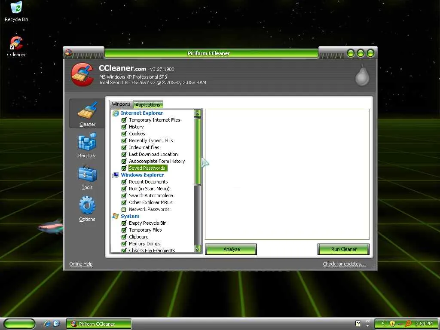Image resolution: width=440 pixels, height=330 pixels.
Task: Select the CCleaner desktop shortcut
Action: 16,47
